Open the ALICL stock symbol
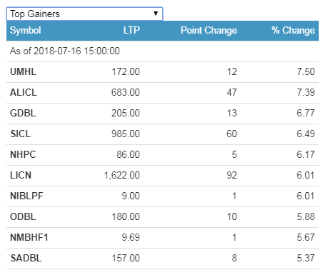Viewport: 328px width, 270px height. (24, 92)
